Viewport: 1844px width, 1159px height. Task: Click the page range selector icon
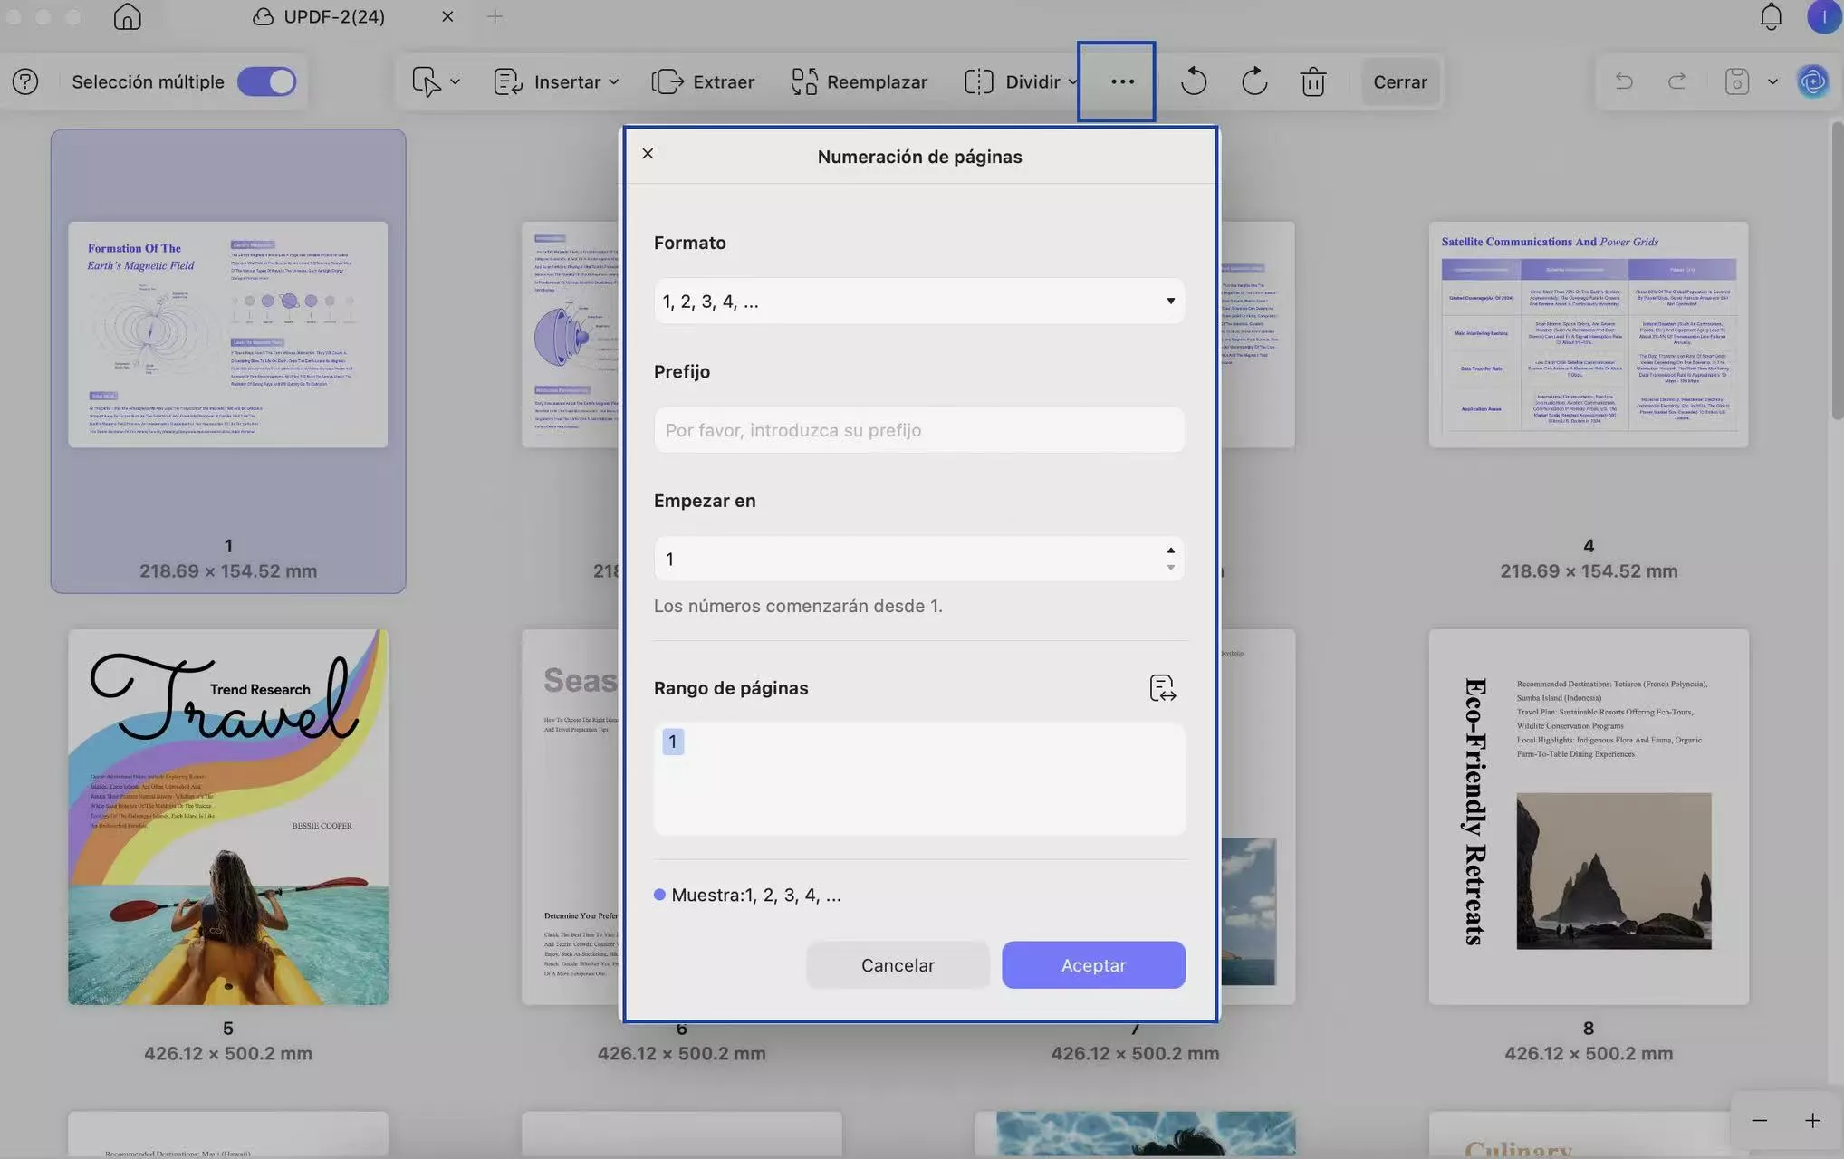pos(1162,688)
